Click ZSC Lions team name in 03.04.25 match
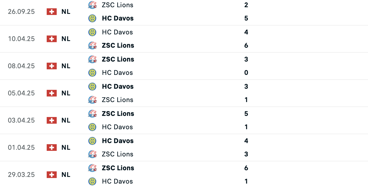 tap(118, 114)
